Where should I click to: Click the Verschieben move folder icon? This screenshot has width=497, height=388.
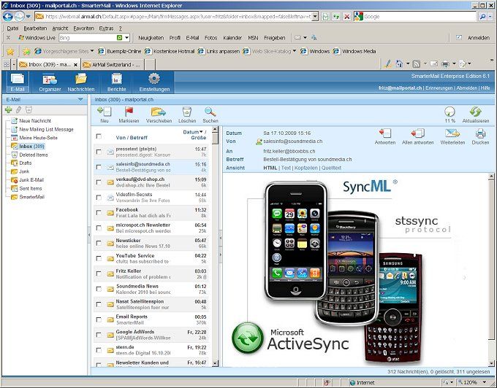159,112
